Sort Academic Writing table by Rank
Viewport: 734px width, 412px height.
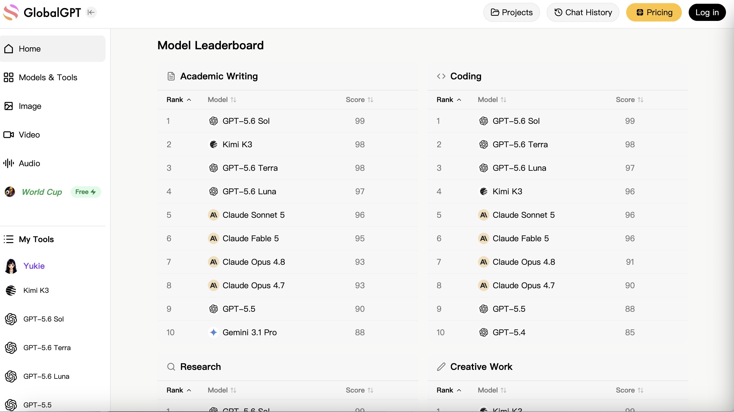[179, 100]
